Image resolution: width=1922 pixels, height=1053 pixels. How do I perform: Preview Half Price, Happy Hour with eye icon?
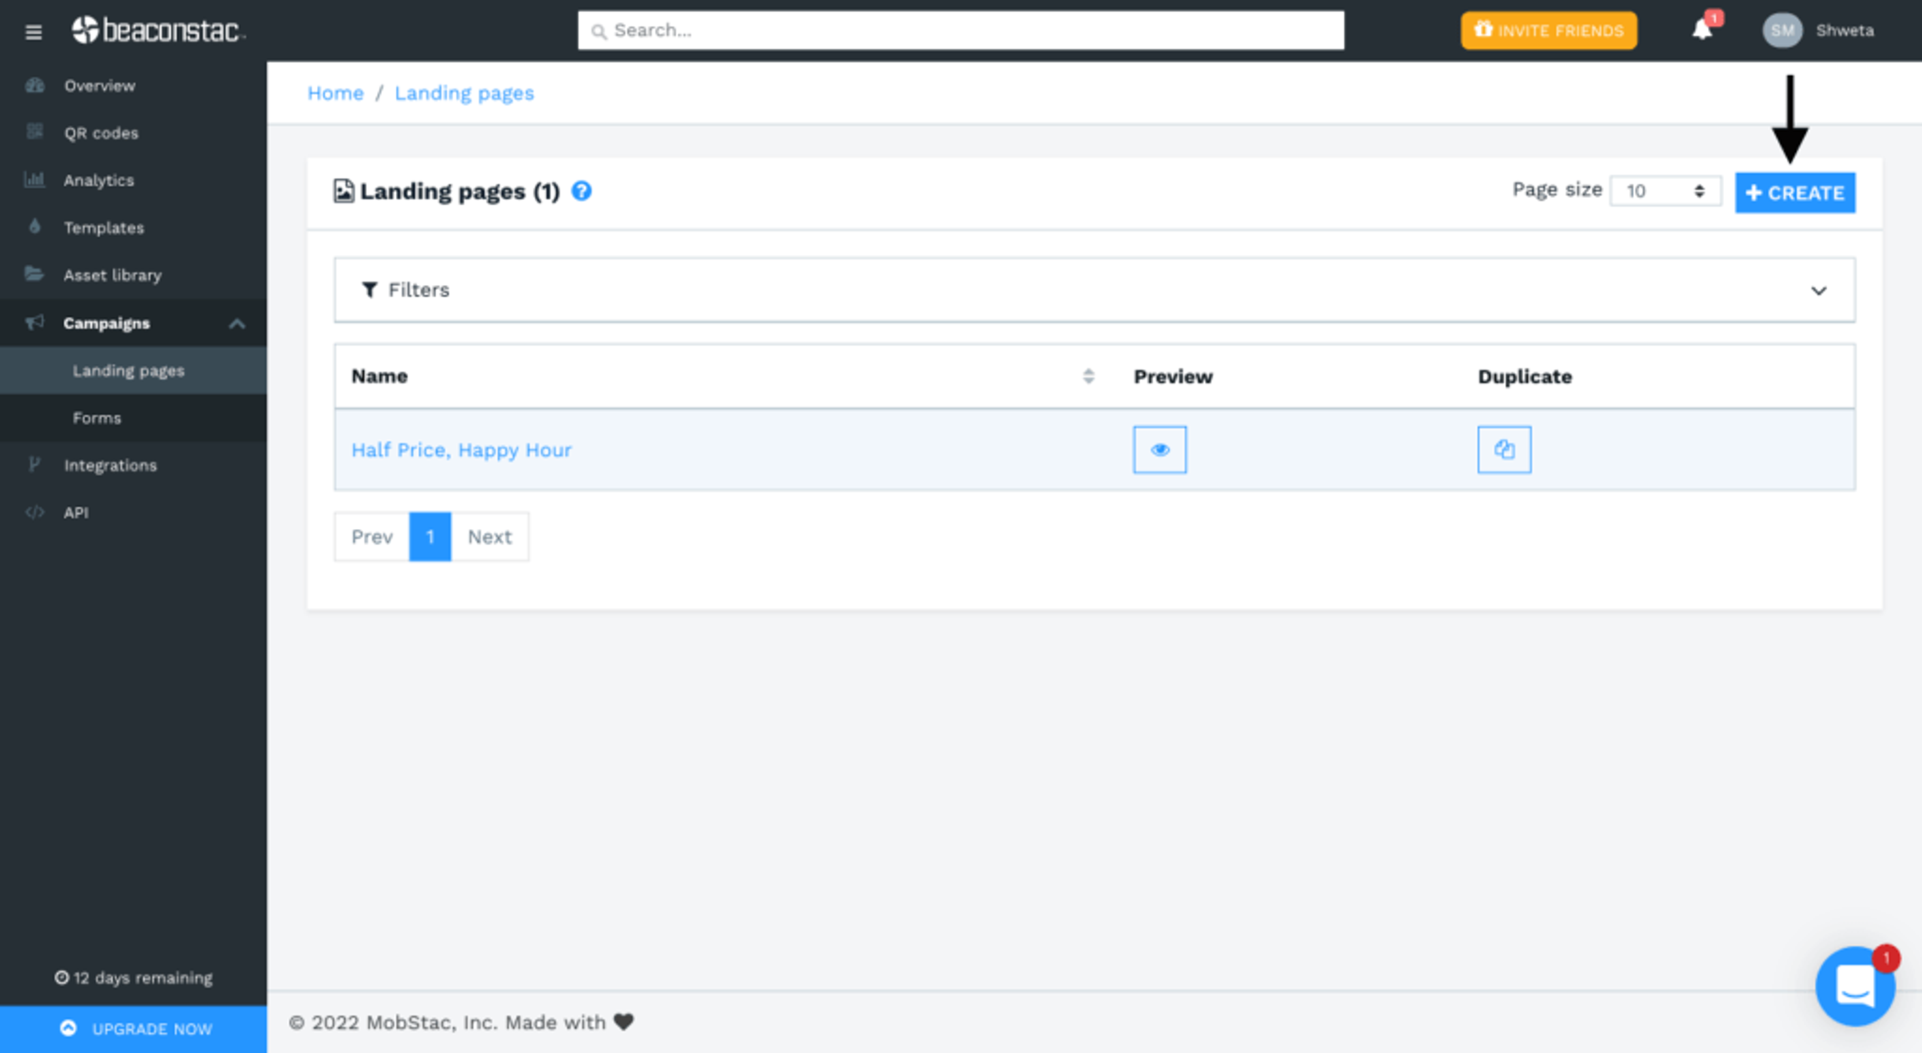click(x=1160, y=449)
